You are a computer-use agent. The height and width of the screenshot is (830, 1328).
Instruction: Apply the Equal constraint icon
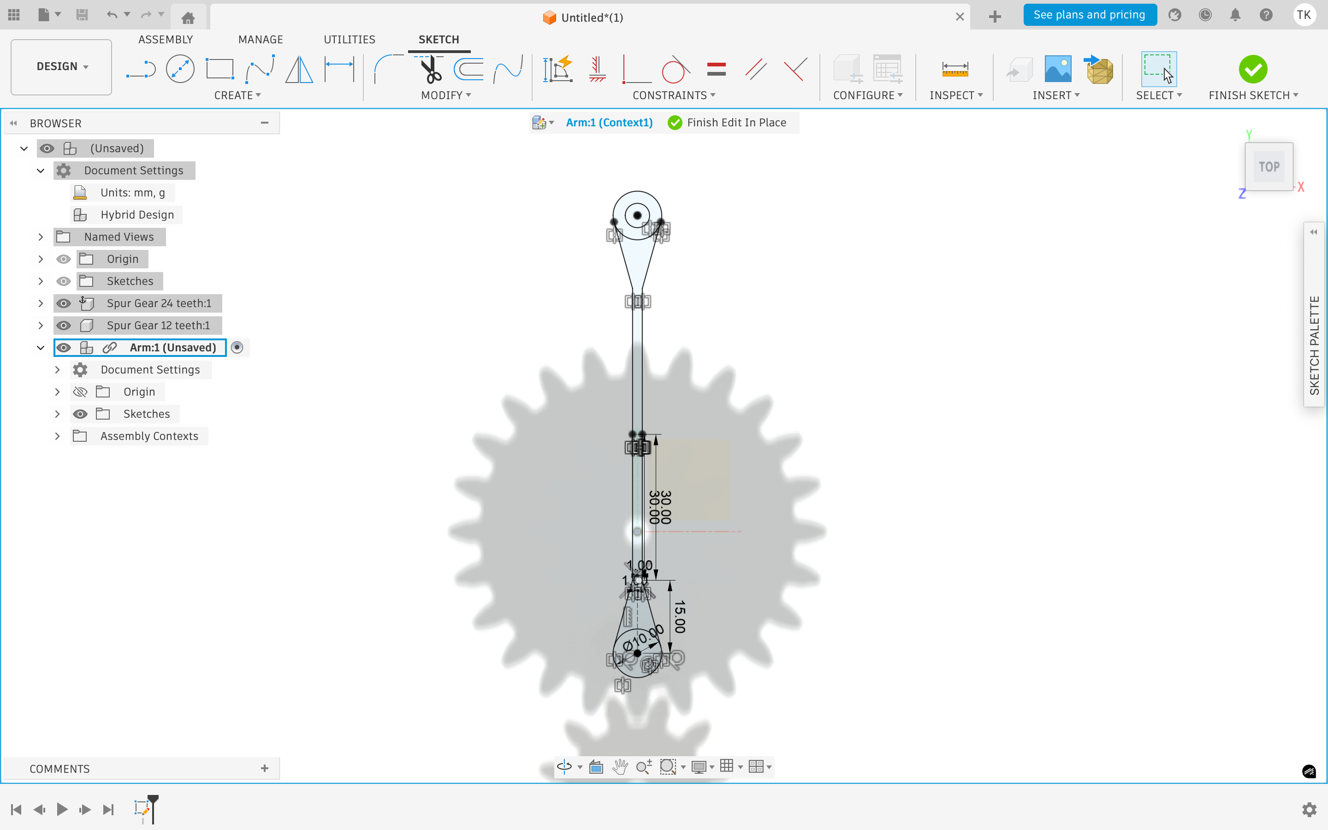point(716,70)
